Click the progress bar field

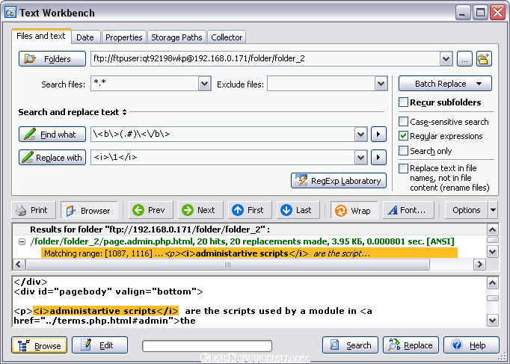click(207, 346)
